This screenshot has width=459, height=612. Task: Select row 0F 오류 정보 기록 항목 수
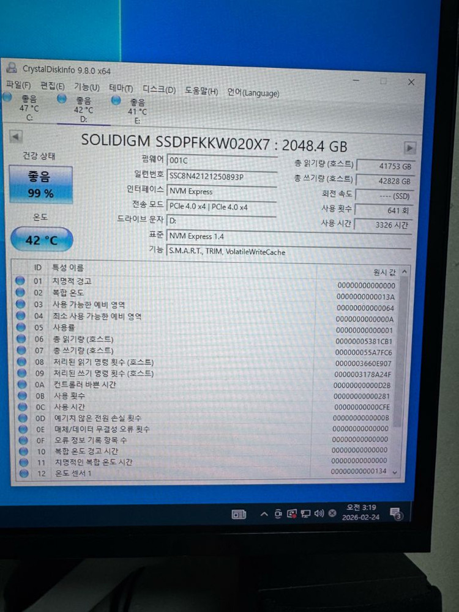[206, 440]
